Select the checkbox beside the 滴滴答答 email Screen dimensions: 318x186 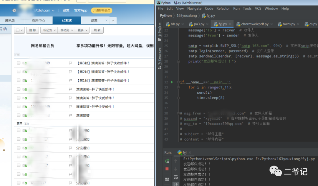coord(19,115)
